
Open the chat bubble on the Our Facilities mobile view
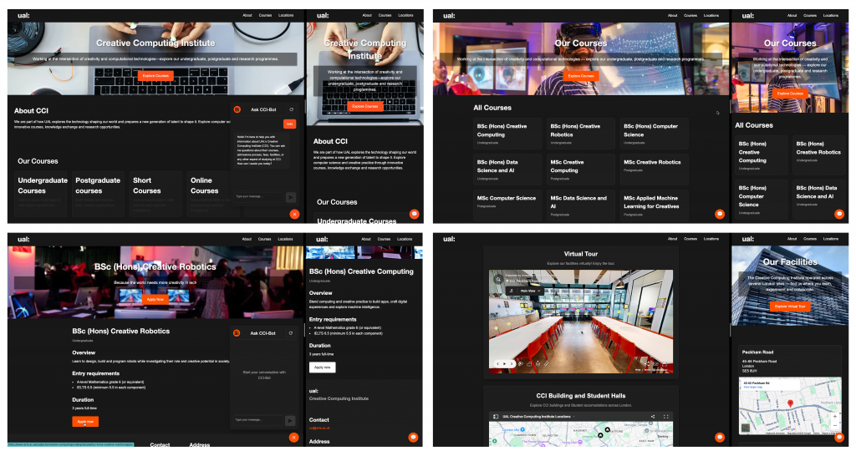(839, 437)
